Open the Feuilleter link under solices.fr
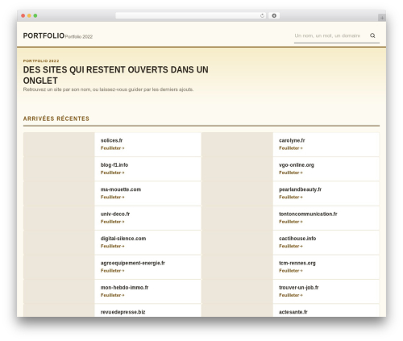The image size is (403, 341). coord(112,148)
